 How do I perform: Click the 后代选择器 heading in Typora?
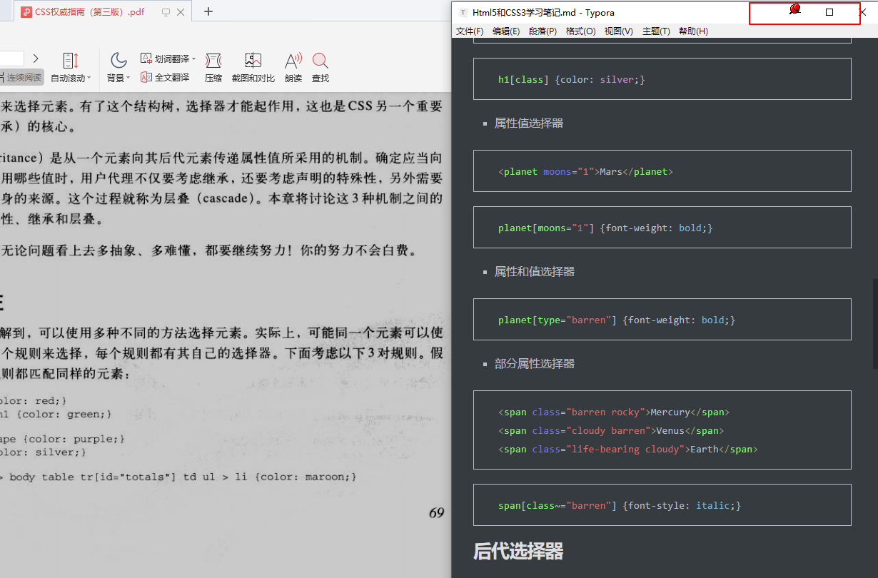coord(518,551)
